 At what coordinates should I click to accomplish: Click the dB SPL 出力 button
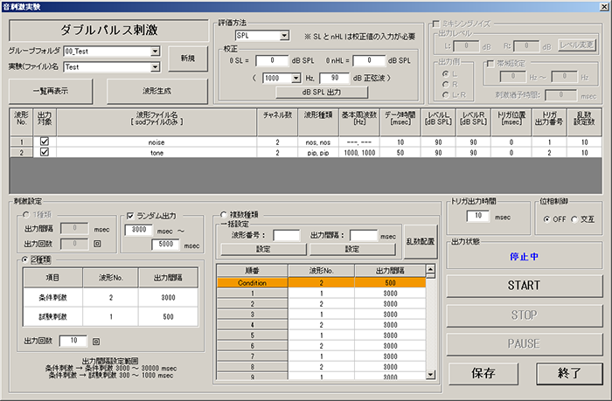(322, 92)
